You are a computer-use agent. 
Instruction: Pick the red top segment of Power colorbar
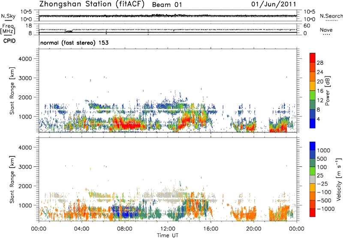tap(313, 58)
